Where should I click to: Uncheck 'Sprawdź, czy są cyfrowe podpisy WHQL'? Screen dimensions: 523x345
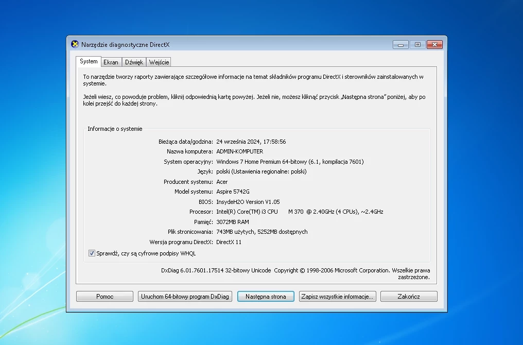[x=92, y=253]
